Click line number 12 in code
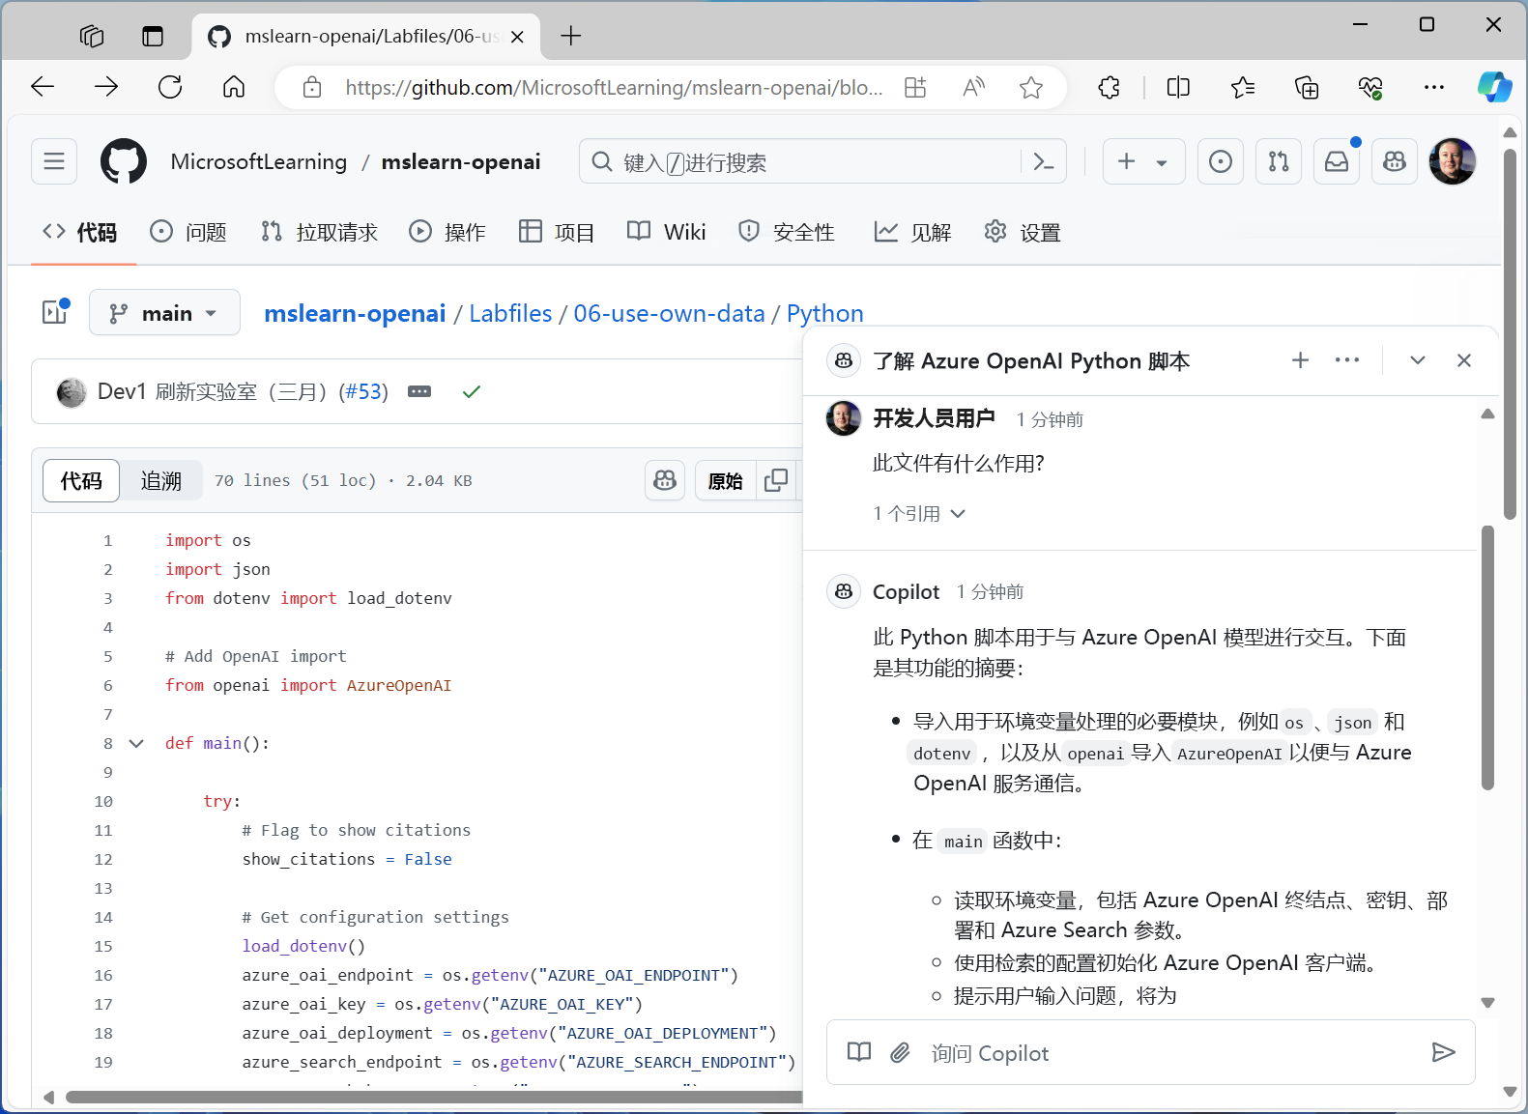This screenshot has height=1114, width=1528. click(x=103, y=859)
